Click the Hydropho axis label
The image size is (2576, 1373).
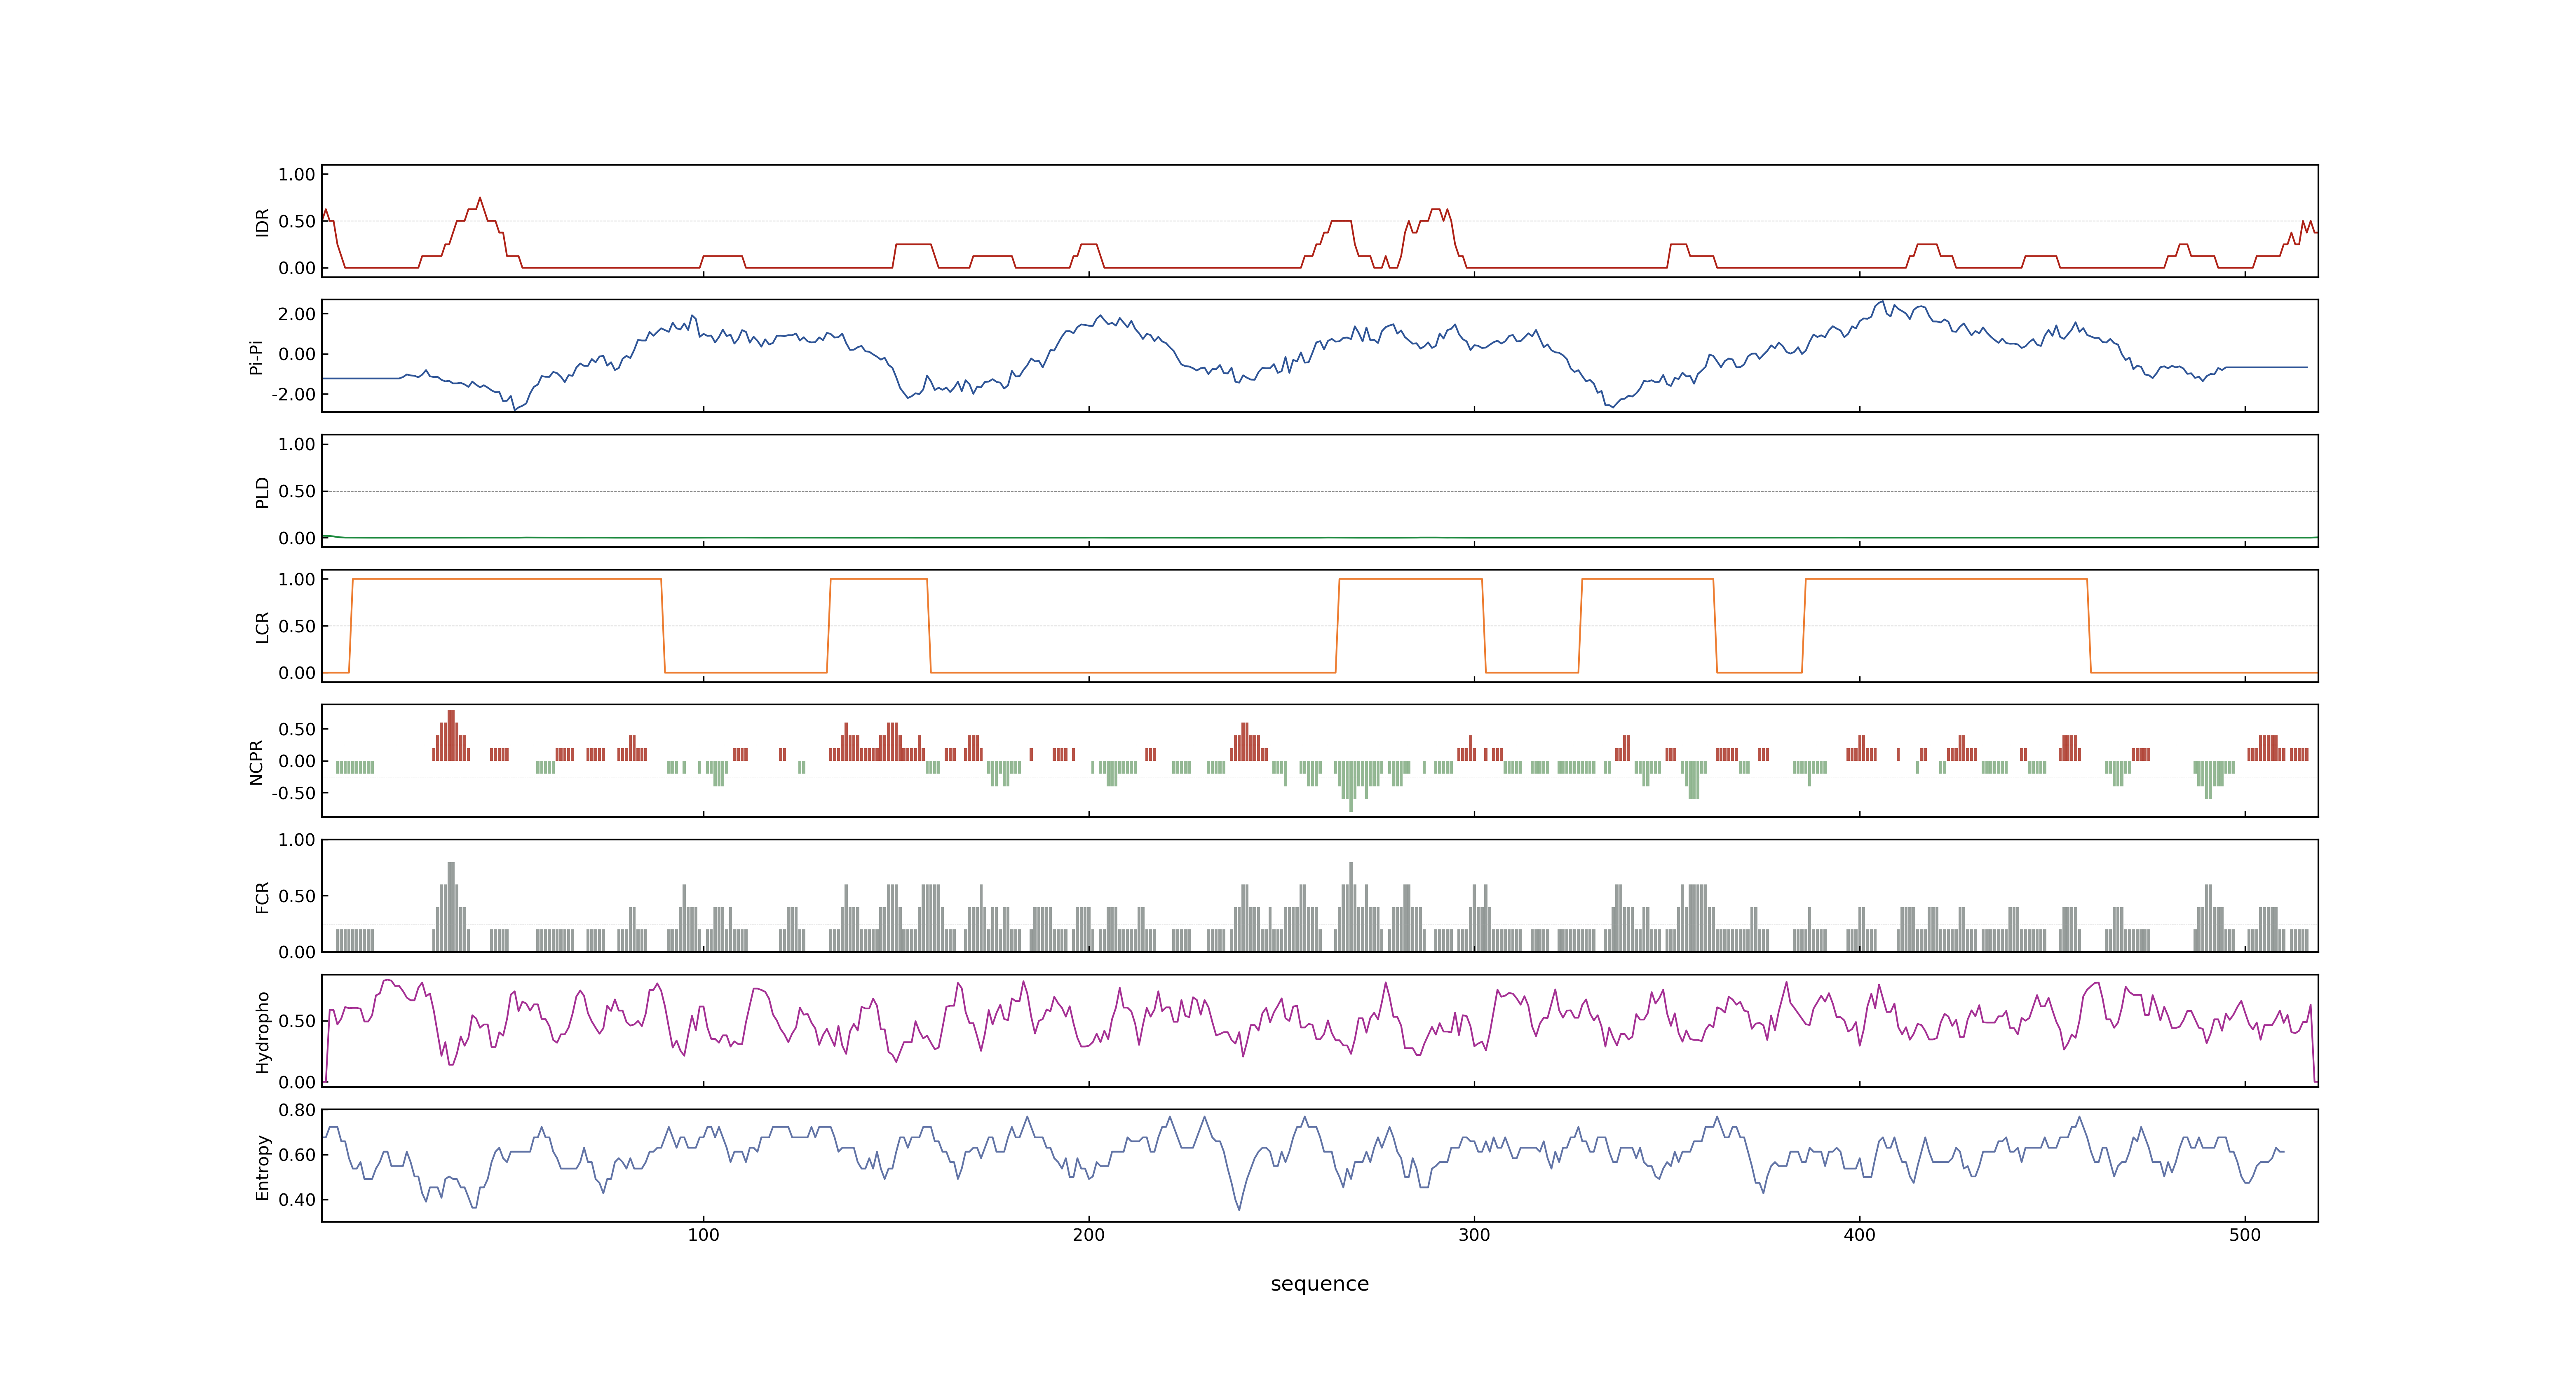(x=262, y=1031)
